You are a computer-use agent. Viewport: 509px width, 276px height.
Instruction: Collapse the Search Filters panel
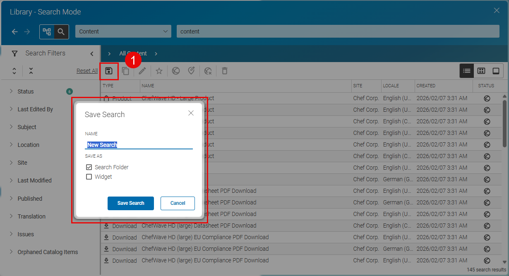click(91, 53)
